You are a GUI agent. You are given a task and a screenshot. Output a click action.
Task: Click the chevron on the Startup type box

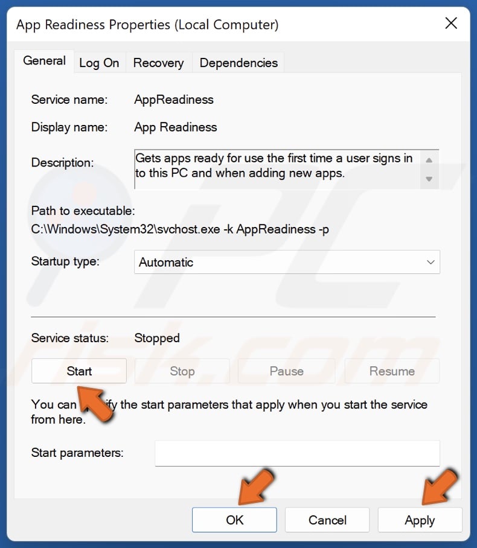point(431,262)
